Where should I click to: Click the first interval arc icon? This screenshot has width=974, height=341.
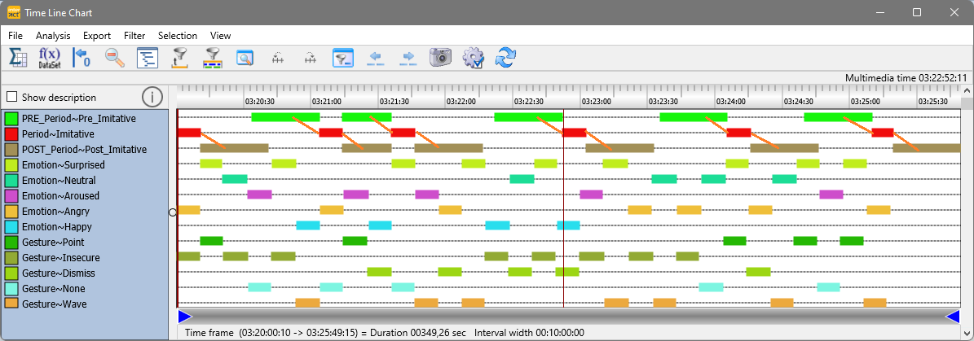point(278,59)
